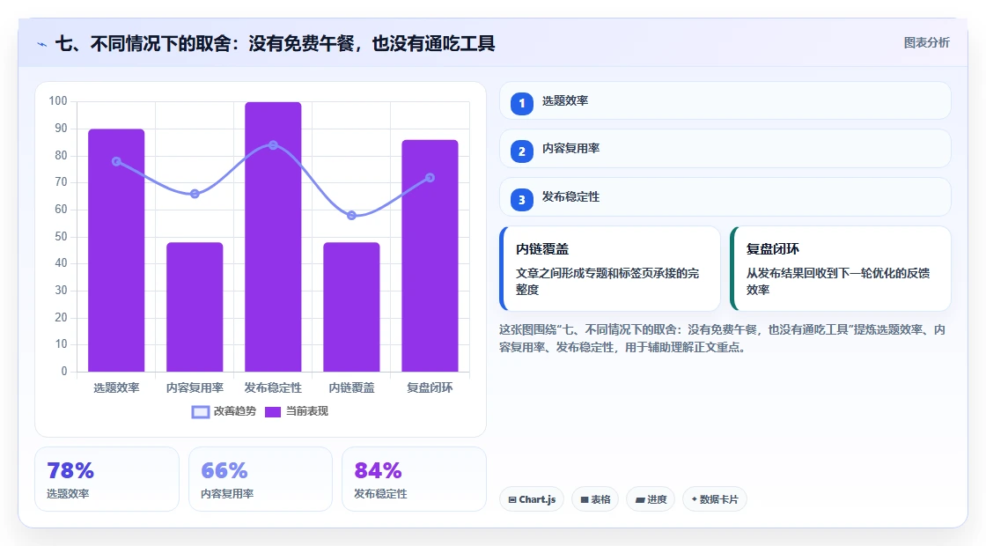Click the number 2 badge for 内容复用率

(x=522, y=151)
